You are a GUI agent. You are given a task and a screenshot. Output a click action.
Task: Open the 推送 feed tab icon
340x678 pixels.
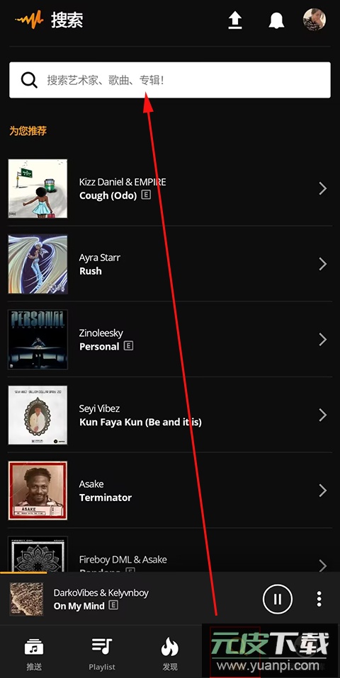click(x=34, y=648)
